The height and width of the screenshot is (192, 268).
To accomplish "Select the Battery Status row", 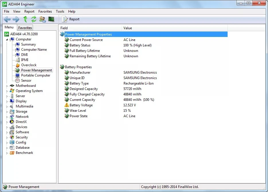I will coord(144,45).
